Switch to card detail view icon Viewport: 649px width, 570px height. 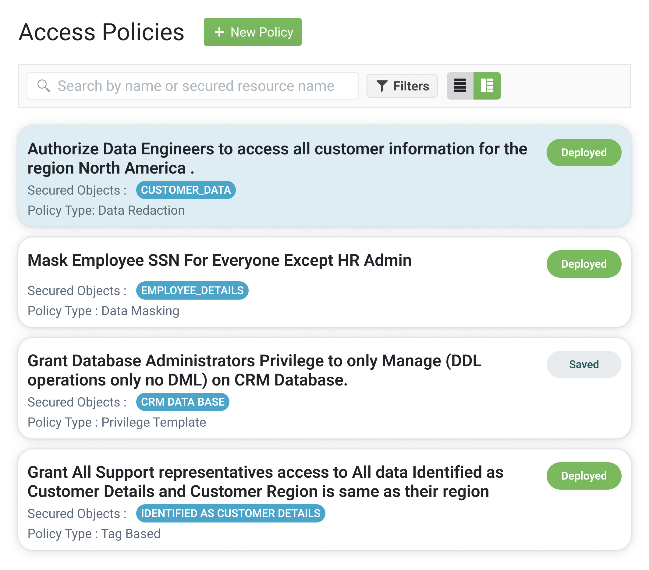click(x=487, y=86)
